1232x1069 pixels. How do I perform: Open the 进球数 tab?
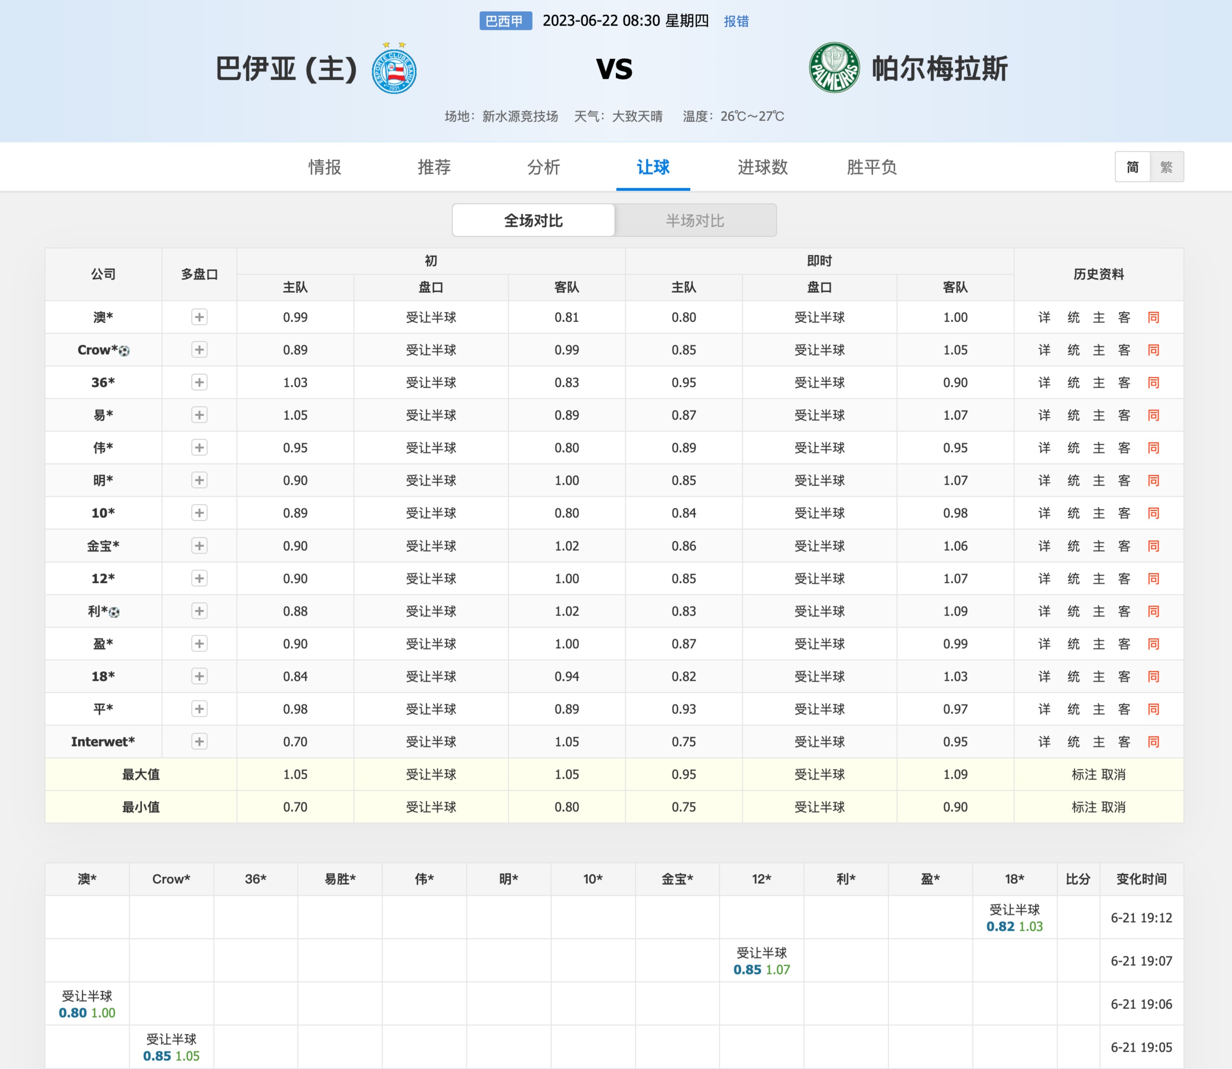[x=763, y=167]
